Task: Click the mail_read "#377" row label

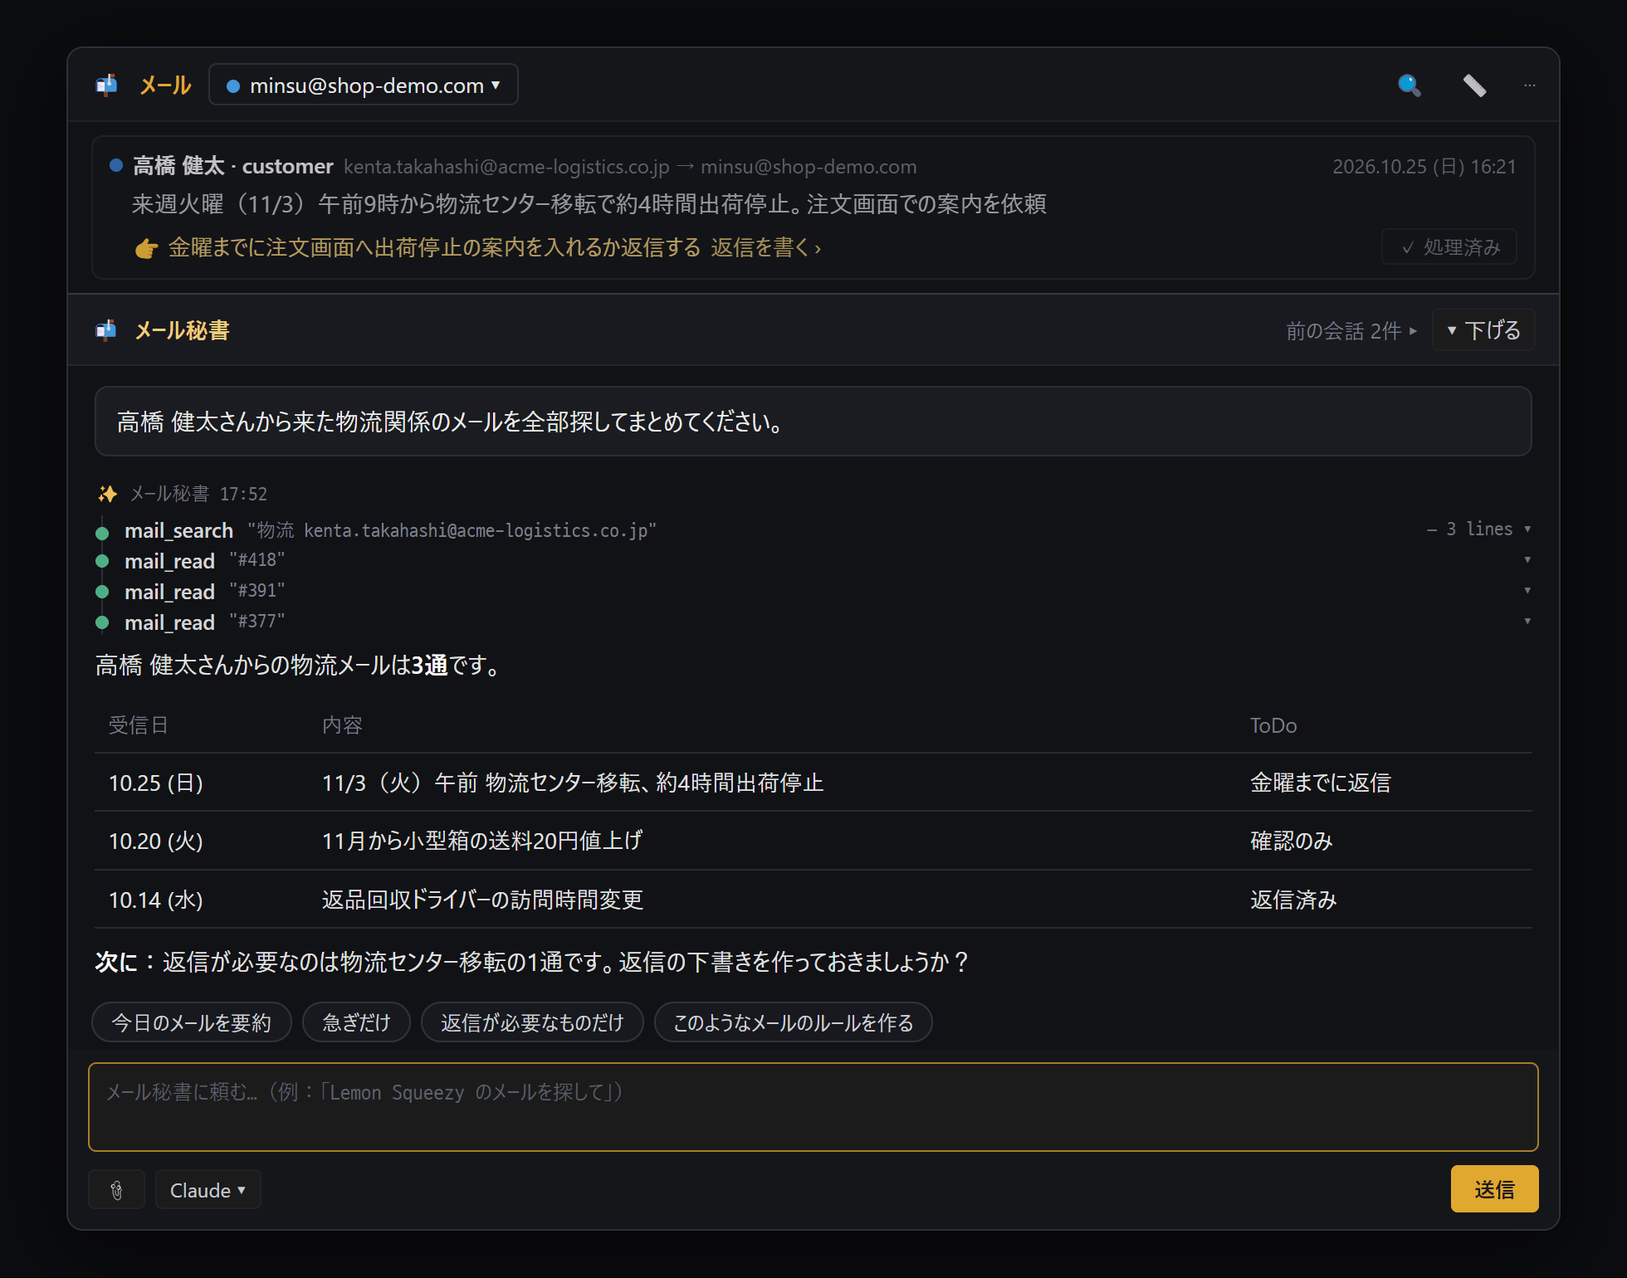Action: point(204,622)
